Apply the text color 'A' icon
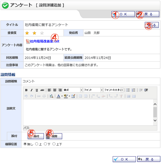161x163 pixels. (x=58, y=96)
